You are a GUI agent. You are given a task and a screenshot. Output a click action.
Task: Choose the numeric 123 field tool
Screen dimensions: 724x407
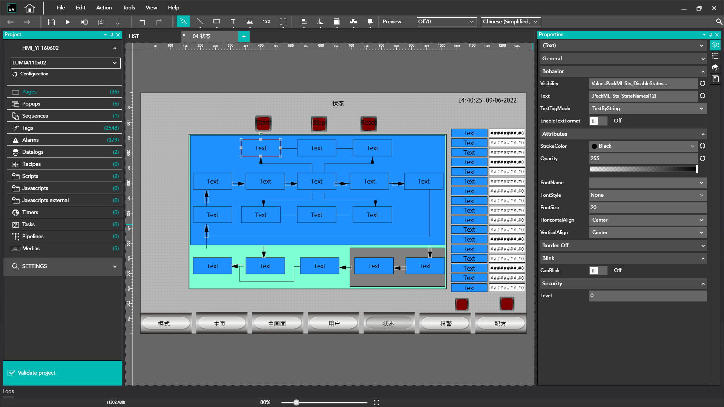point(266,22)
